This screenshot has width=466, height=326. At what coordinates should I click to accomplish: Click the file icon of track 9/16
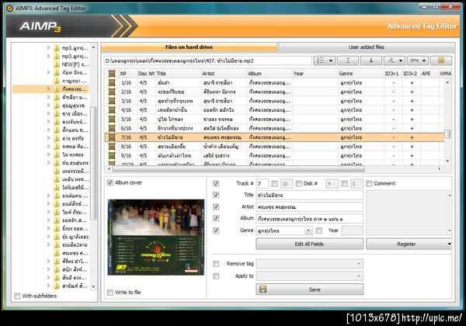(112, 155)
